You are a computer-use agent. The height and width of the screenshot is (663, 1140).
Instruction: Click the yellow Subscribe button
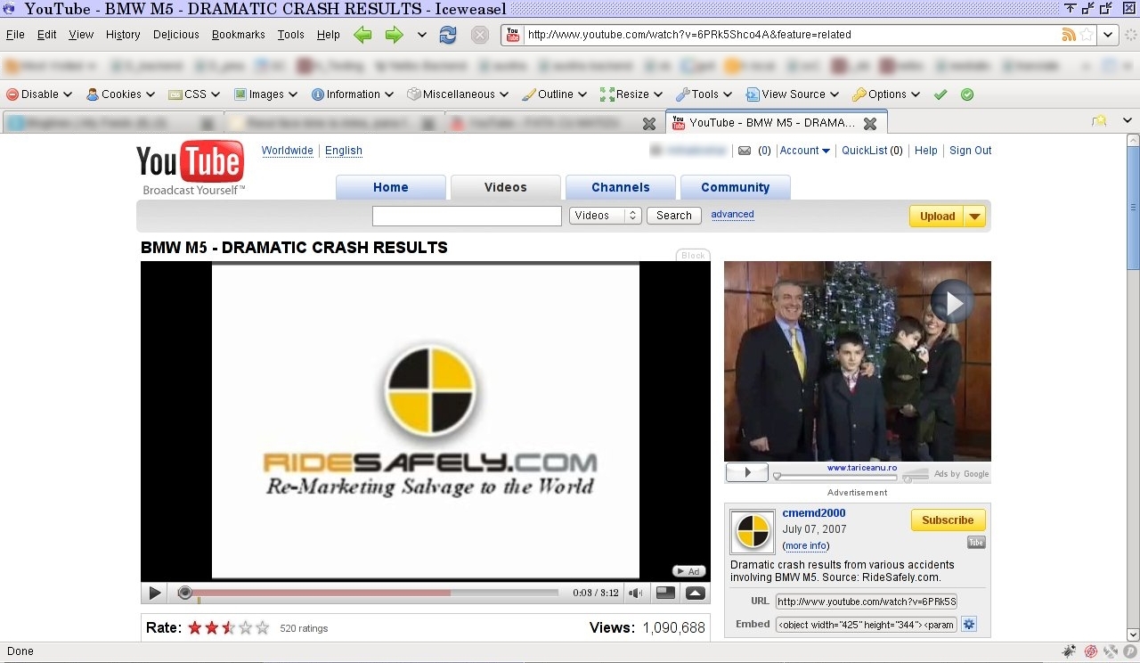(x=948, y=520)
